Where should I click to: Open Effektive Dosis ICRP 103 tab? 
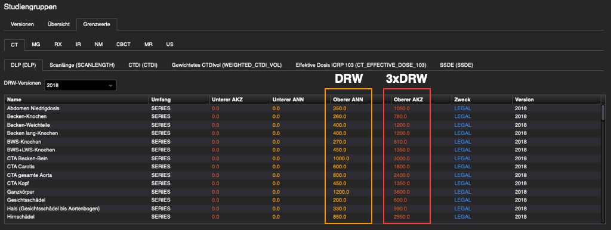361,65
